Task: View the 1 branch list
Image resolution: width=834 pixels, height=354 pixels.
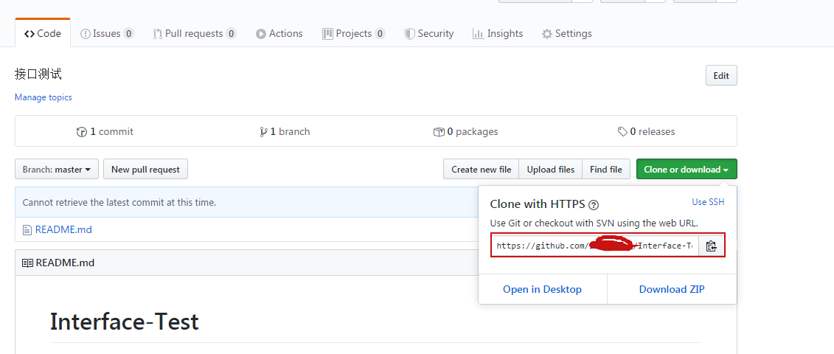Action: 285,131
